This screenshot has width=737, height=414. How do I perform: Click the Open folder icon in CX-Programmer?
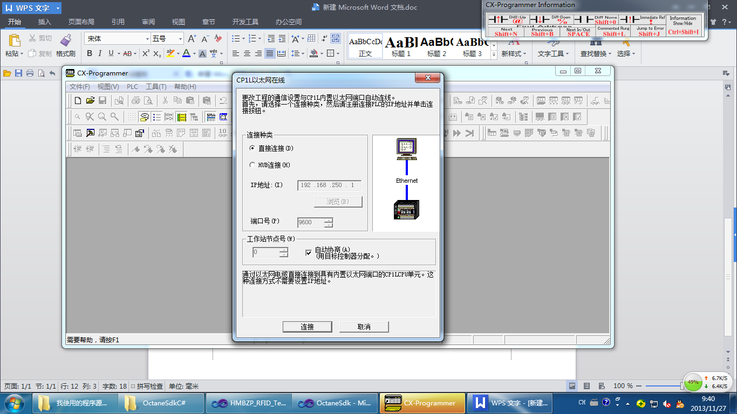click(90, 100)
